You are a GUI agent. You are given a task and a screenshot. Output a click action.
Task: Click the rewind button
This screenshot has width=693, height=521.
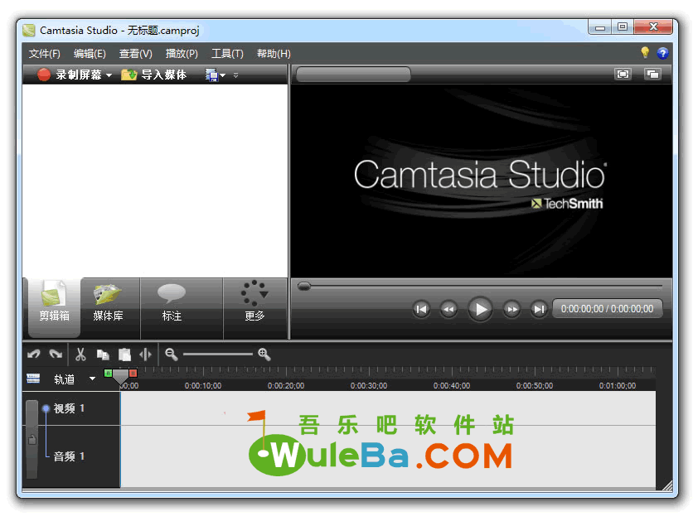click(x=448, y=309)
